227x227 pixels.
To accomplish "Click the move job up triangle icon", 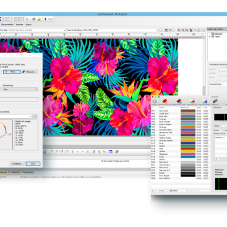I will (x=78, y=152).
